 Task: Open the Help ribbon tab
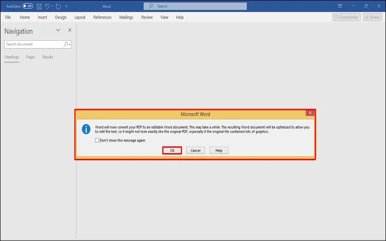pyautogui.click(x=180, y=17)
